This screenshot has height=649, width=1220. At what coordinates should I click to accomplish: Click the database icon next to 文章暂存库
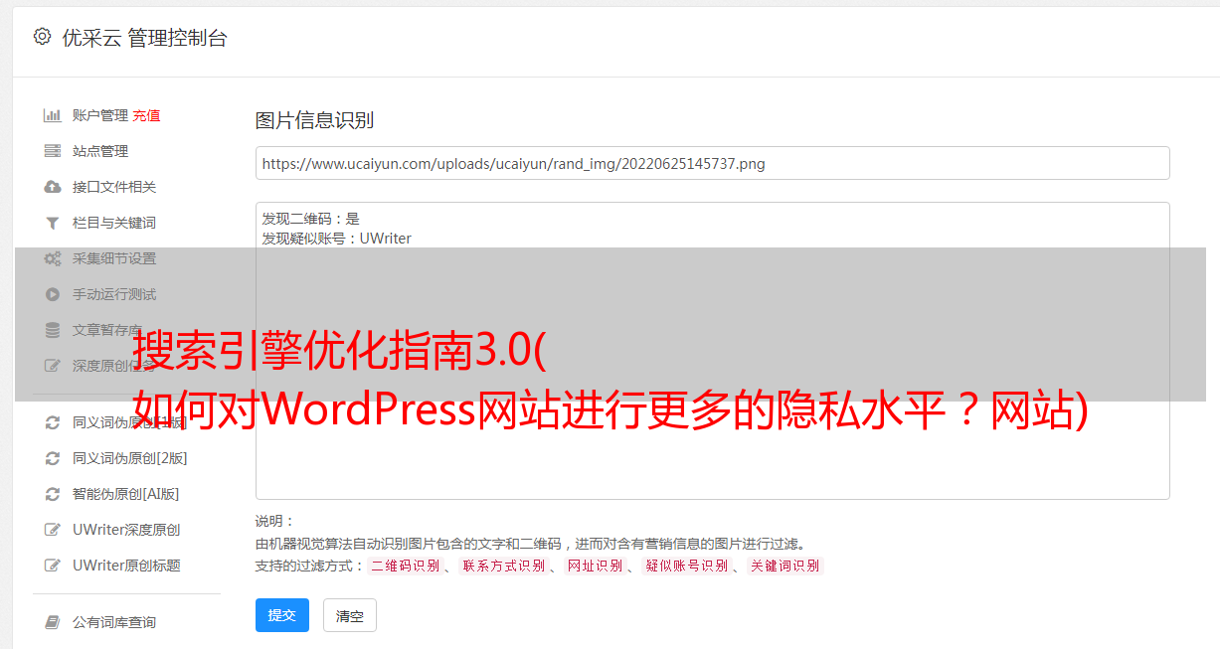click(x=53, y=330)
